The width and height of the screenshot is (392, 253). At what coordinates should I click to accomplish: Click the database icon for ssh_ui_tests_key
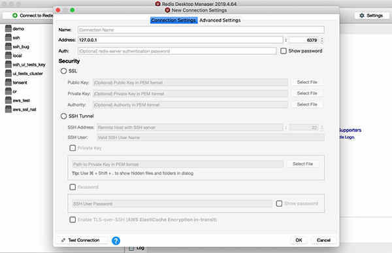pos(8,65)
